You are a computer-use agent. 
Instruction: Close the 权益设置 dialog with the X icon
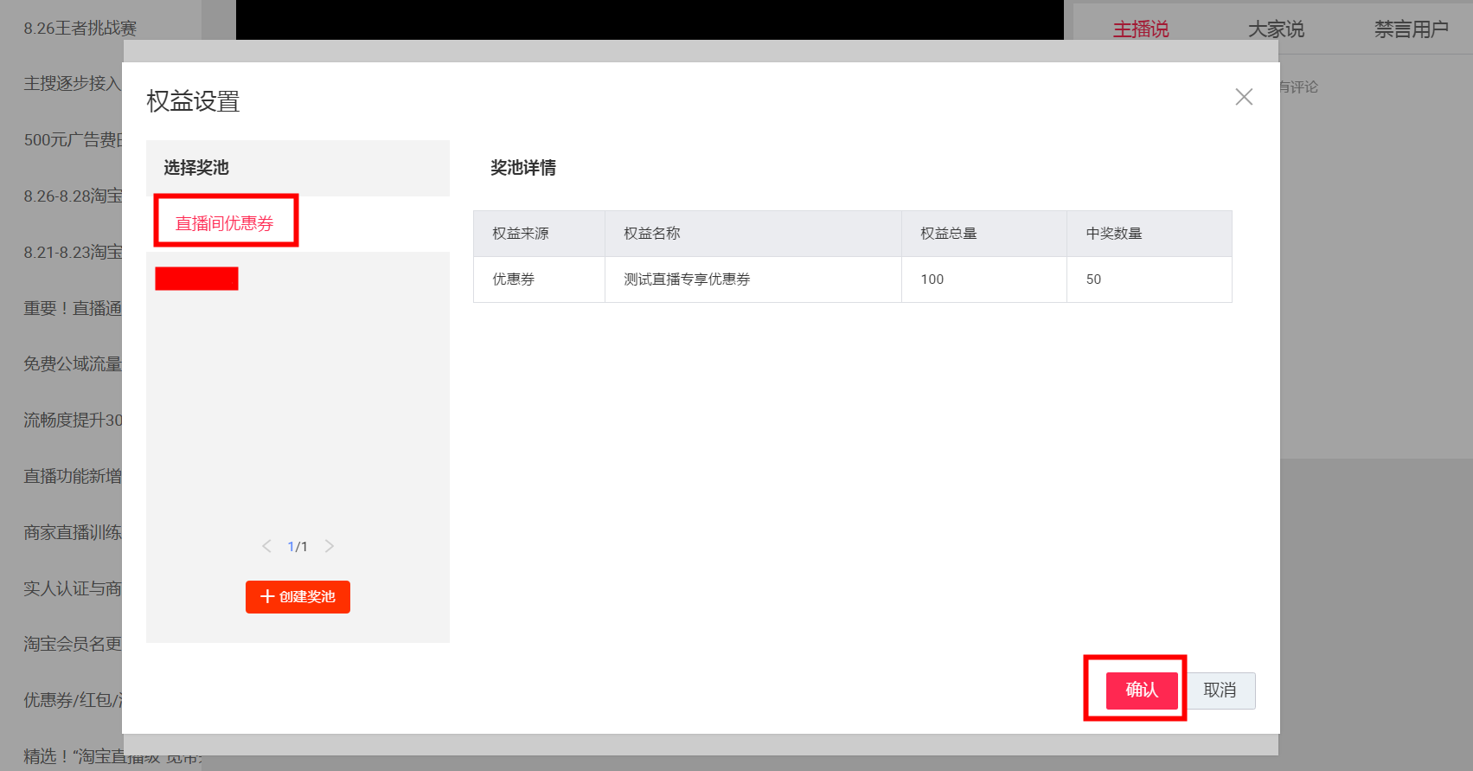point(1244,97)
